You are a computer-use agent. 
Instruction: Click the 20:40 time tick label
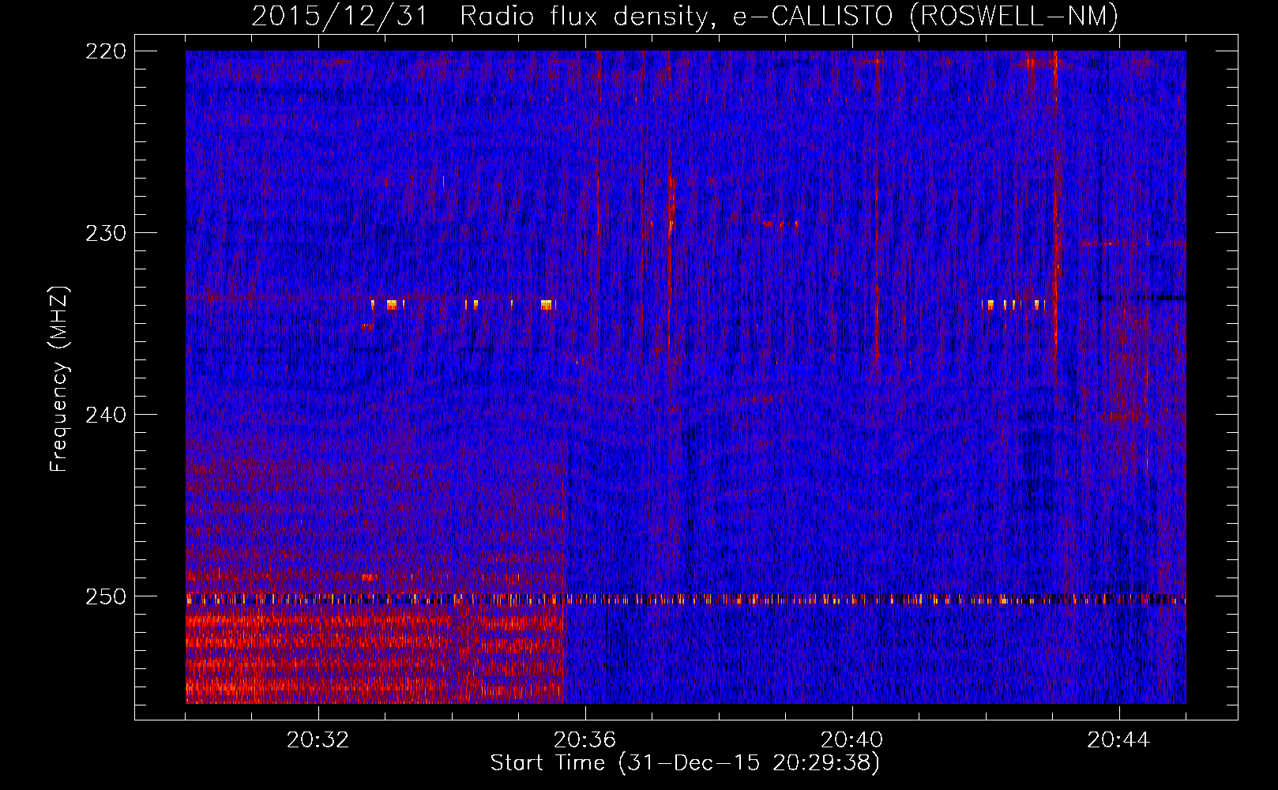(x=851, y=740)
